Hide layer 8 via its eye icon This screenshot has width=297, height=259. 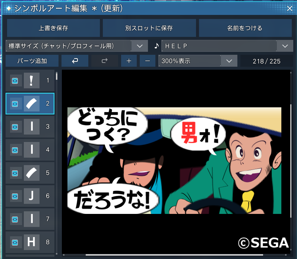click(x=15, y=243)
